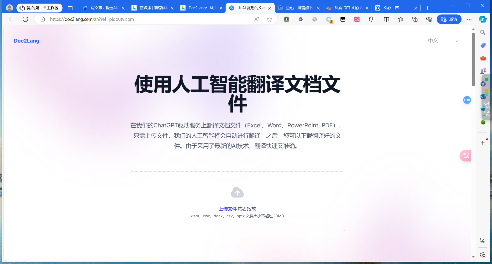
Task: Open the ChatGPT extension from the toolbar
Action: point(301,19)
